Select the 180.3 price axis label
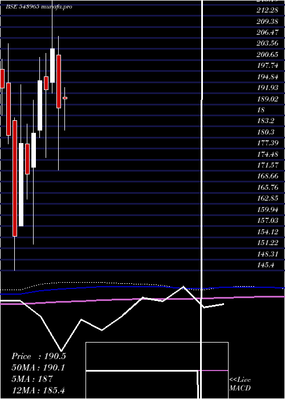Screen dimensions: 285x399 [x=266, y=132]
